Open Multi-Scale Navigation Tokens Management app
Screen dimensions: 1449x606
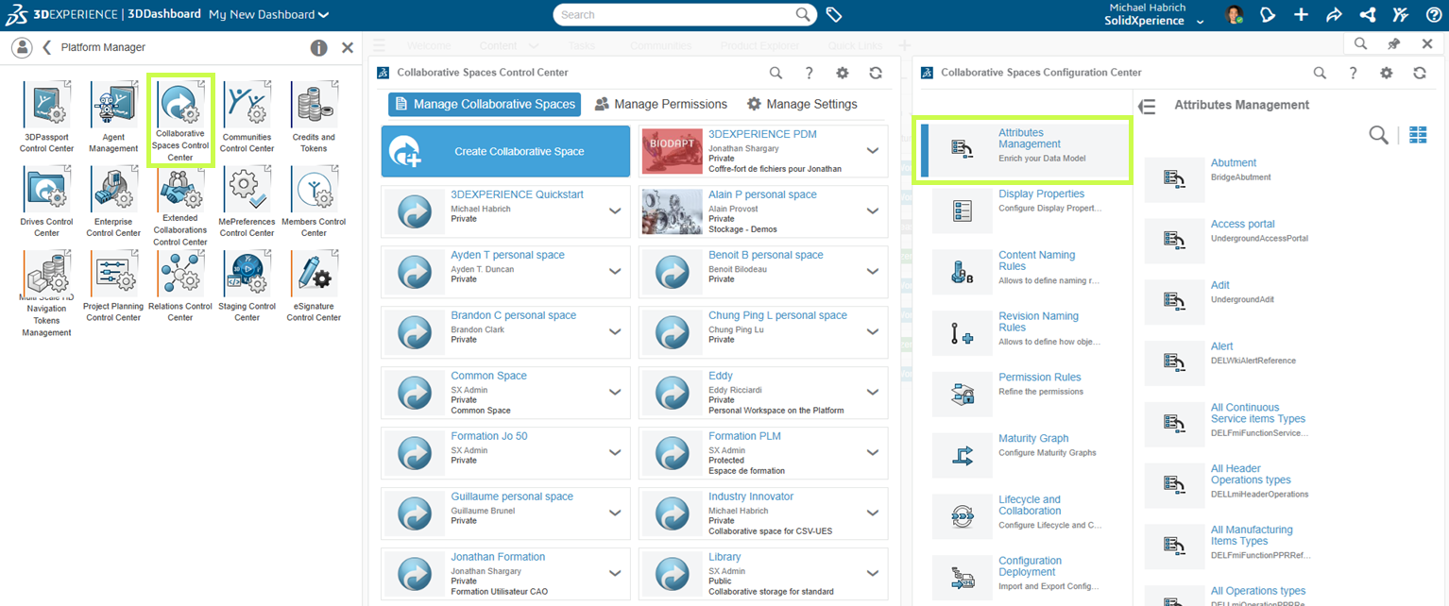coord(46,294)
